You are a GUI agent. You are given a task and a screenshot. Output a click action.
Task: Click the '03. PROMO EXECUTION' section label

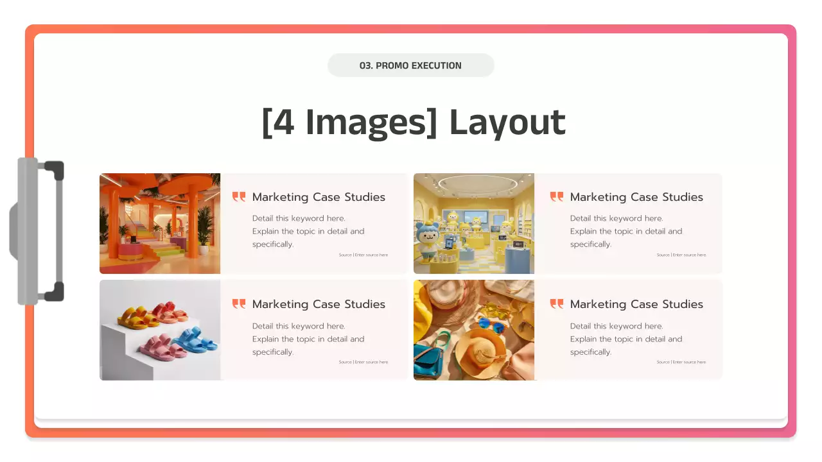410,65
